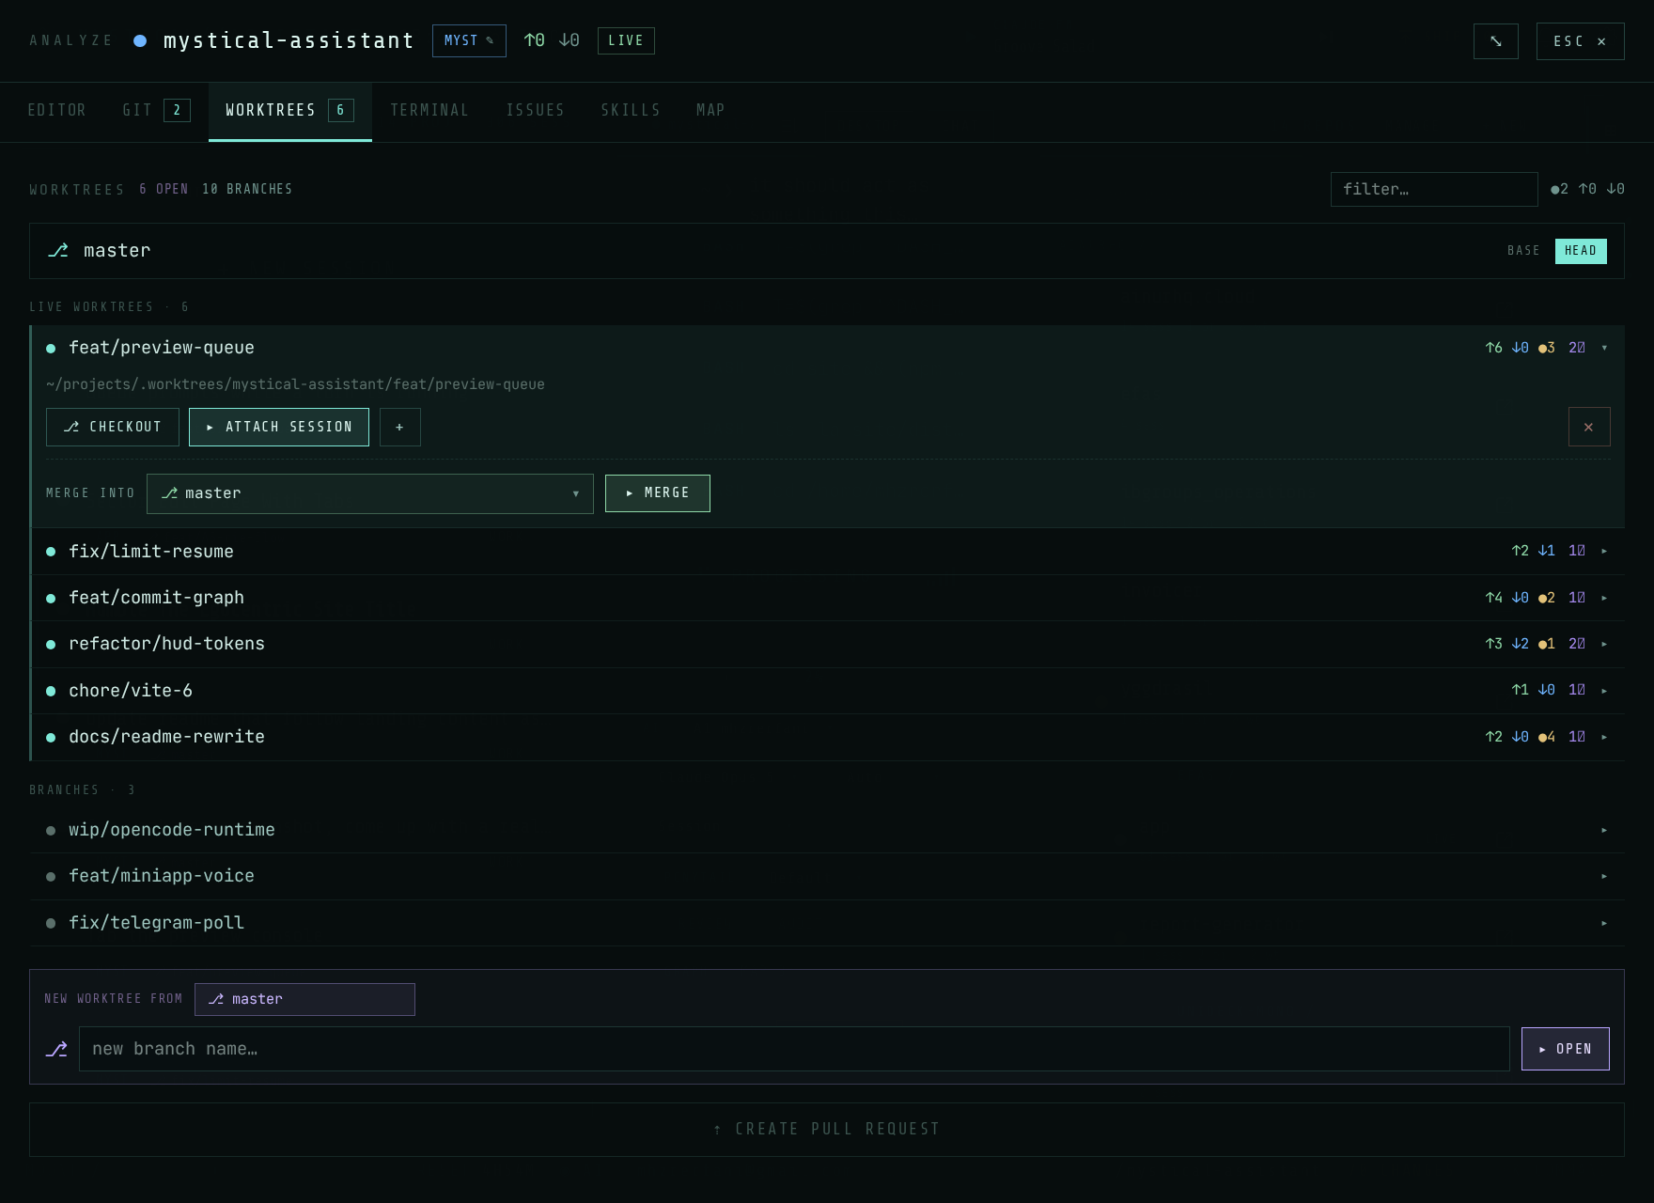The height and width of the screenshot is (1203, 1654).
Task: Click the ahead count ↑6 on feat/preview-queue
Action: coord(1493,348)
